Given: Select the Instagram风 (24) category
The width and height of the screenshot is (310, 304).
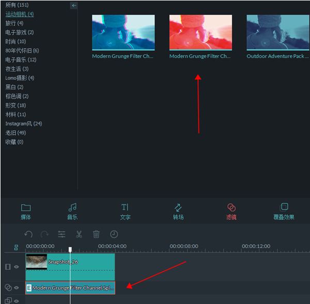Looking at the screenshot, I should click(24, 124).
